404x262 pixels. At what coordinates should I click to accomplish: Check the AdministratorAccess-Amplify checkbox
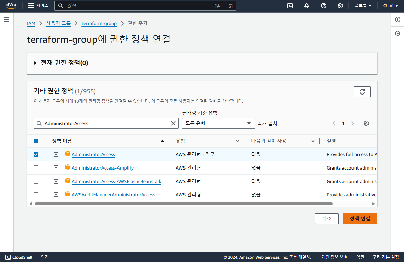[36, 168]
